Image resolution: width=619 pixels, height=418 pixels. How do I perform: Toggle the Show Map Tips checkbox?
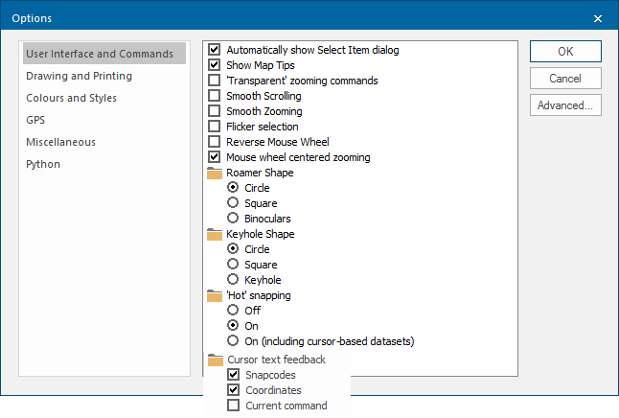[215, 65]
